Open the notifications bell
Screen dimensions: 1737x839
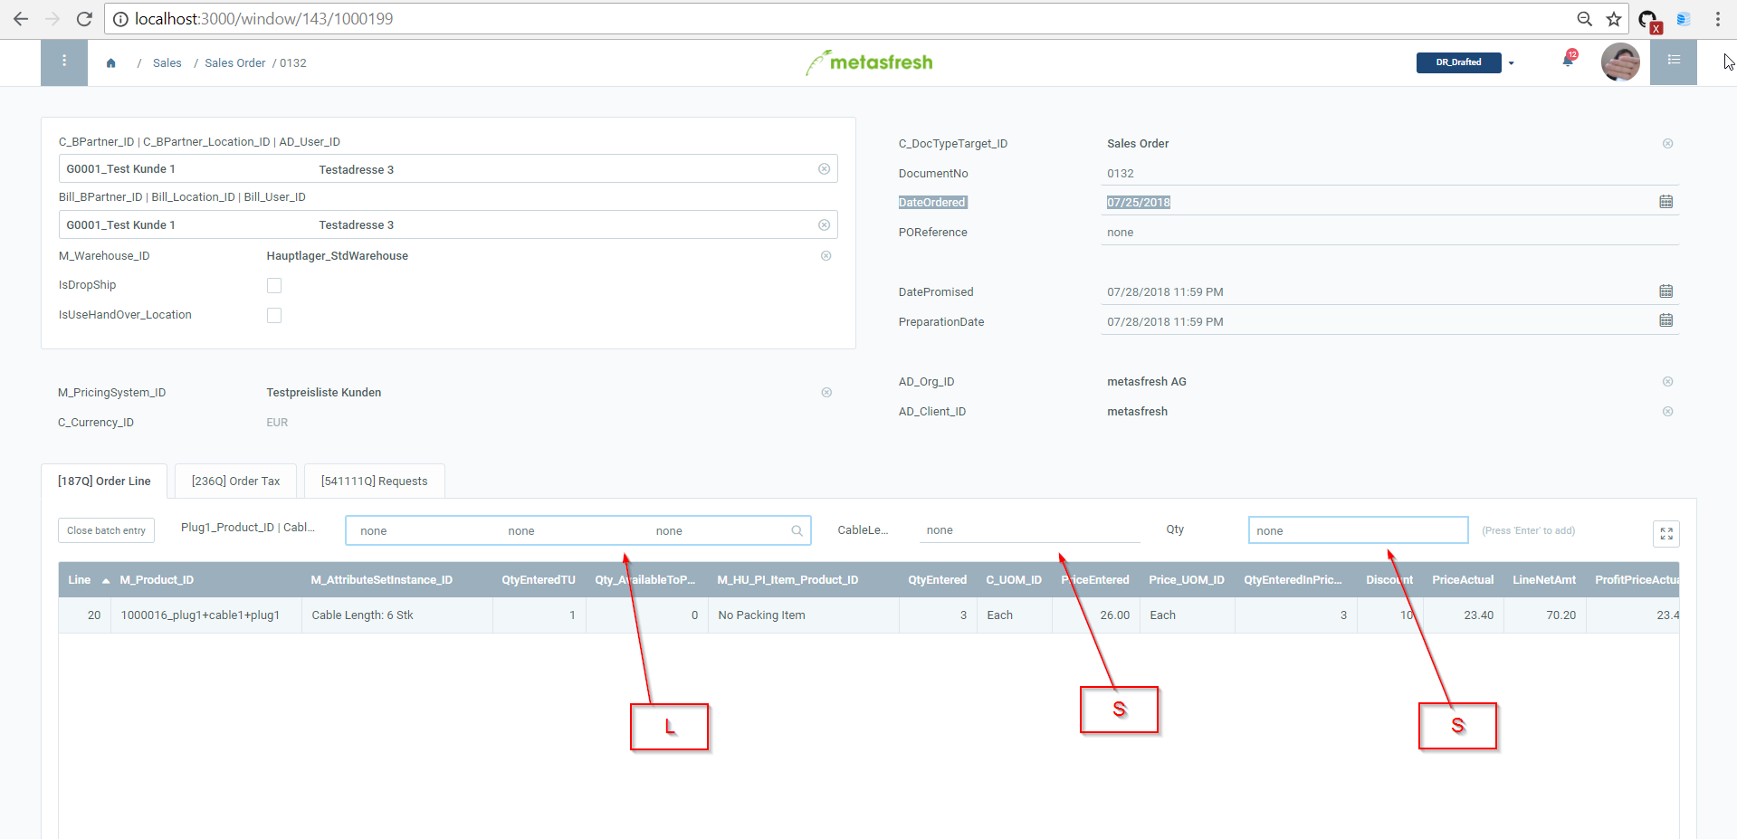coord(1567,62)
